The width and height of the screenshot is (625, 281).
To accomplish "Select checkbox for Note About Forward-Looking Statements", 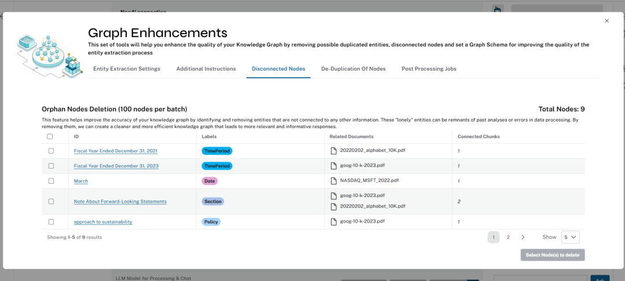I will click(51, 202).
